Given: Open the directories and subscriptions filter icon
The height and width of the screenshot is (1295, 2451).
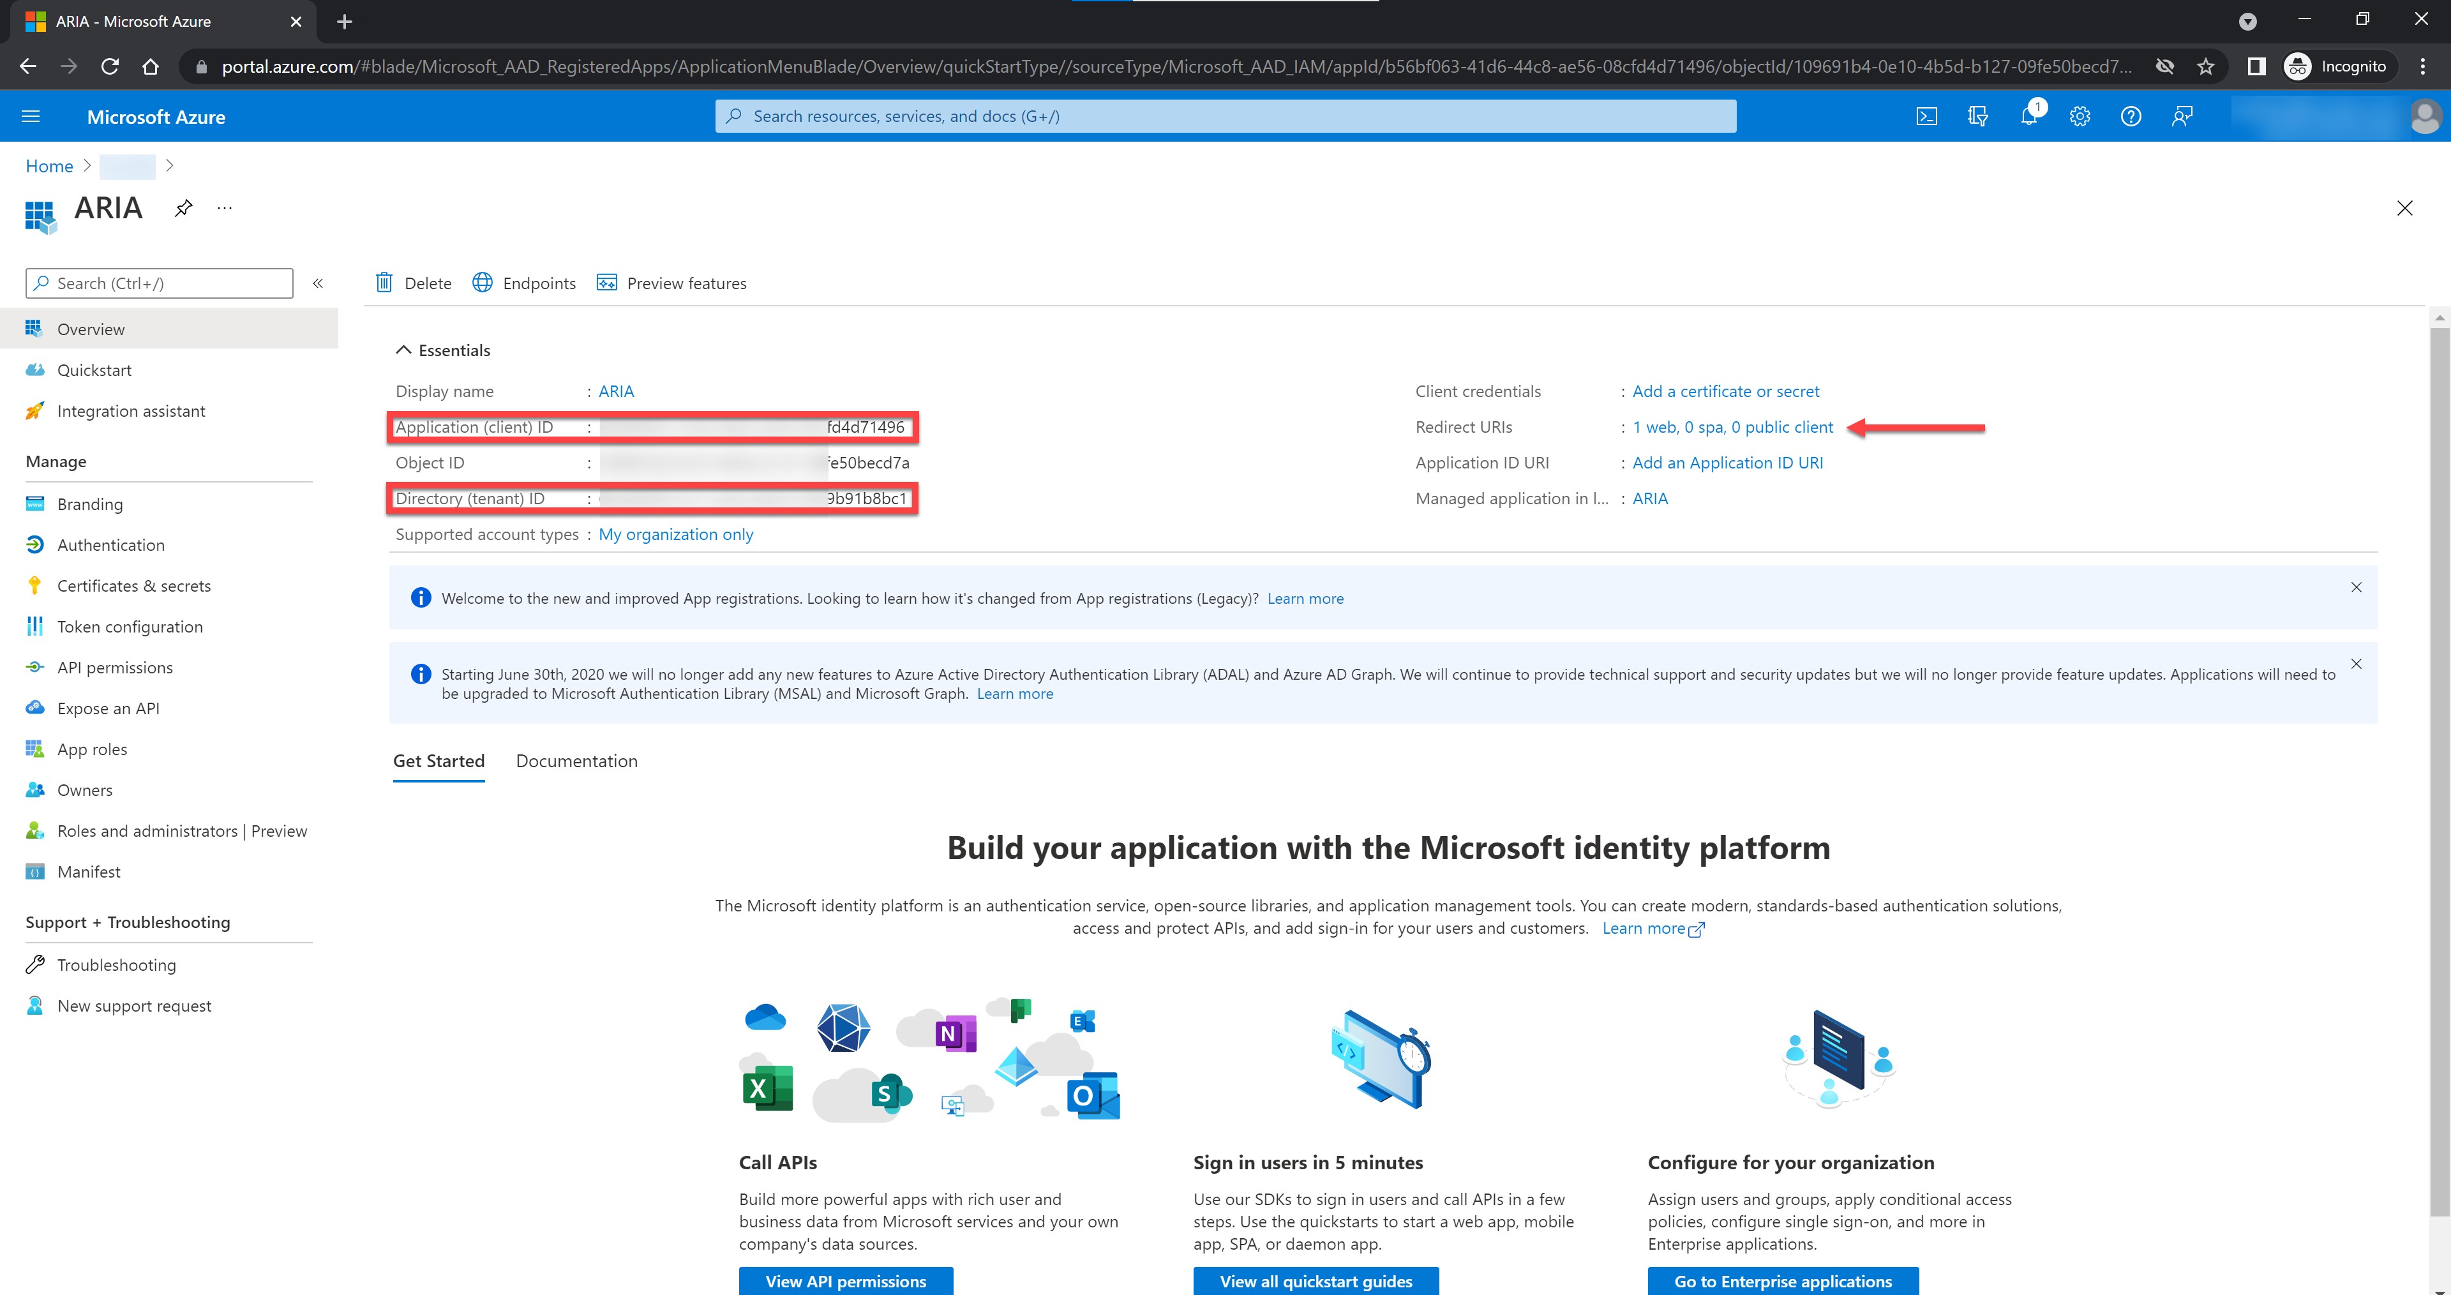Looking at the screenshot, I should pos(1977,116).
